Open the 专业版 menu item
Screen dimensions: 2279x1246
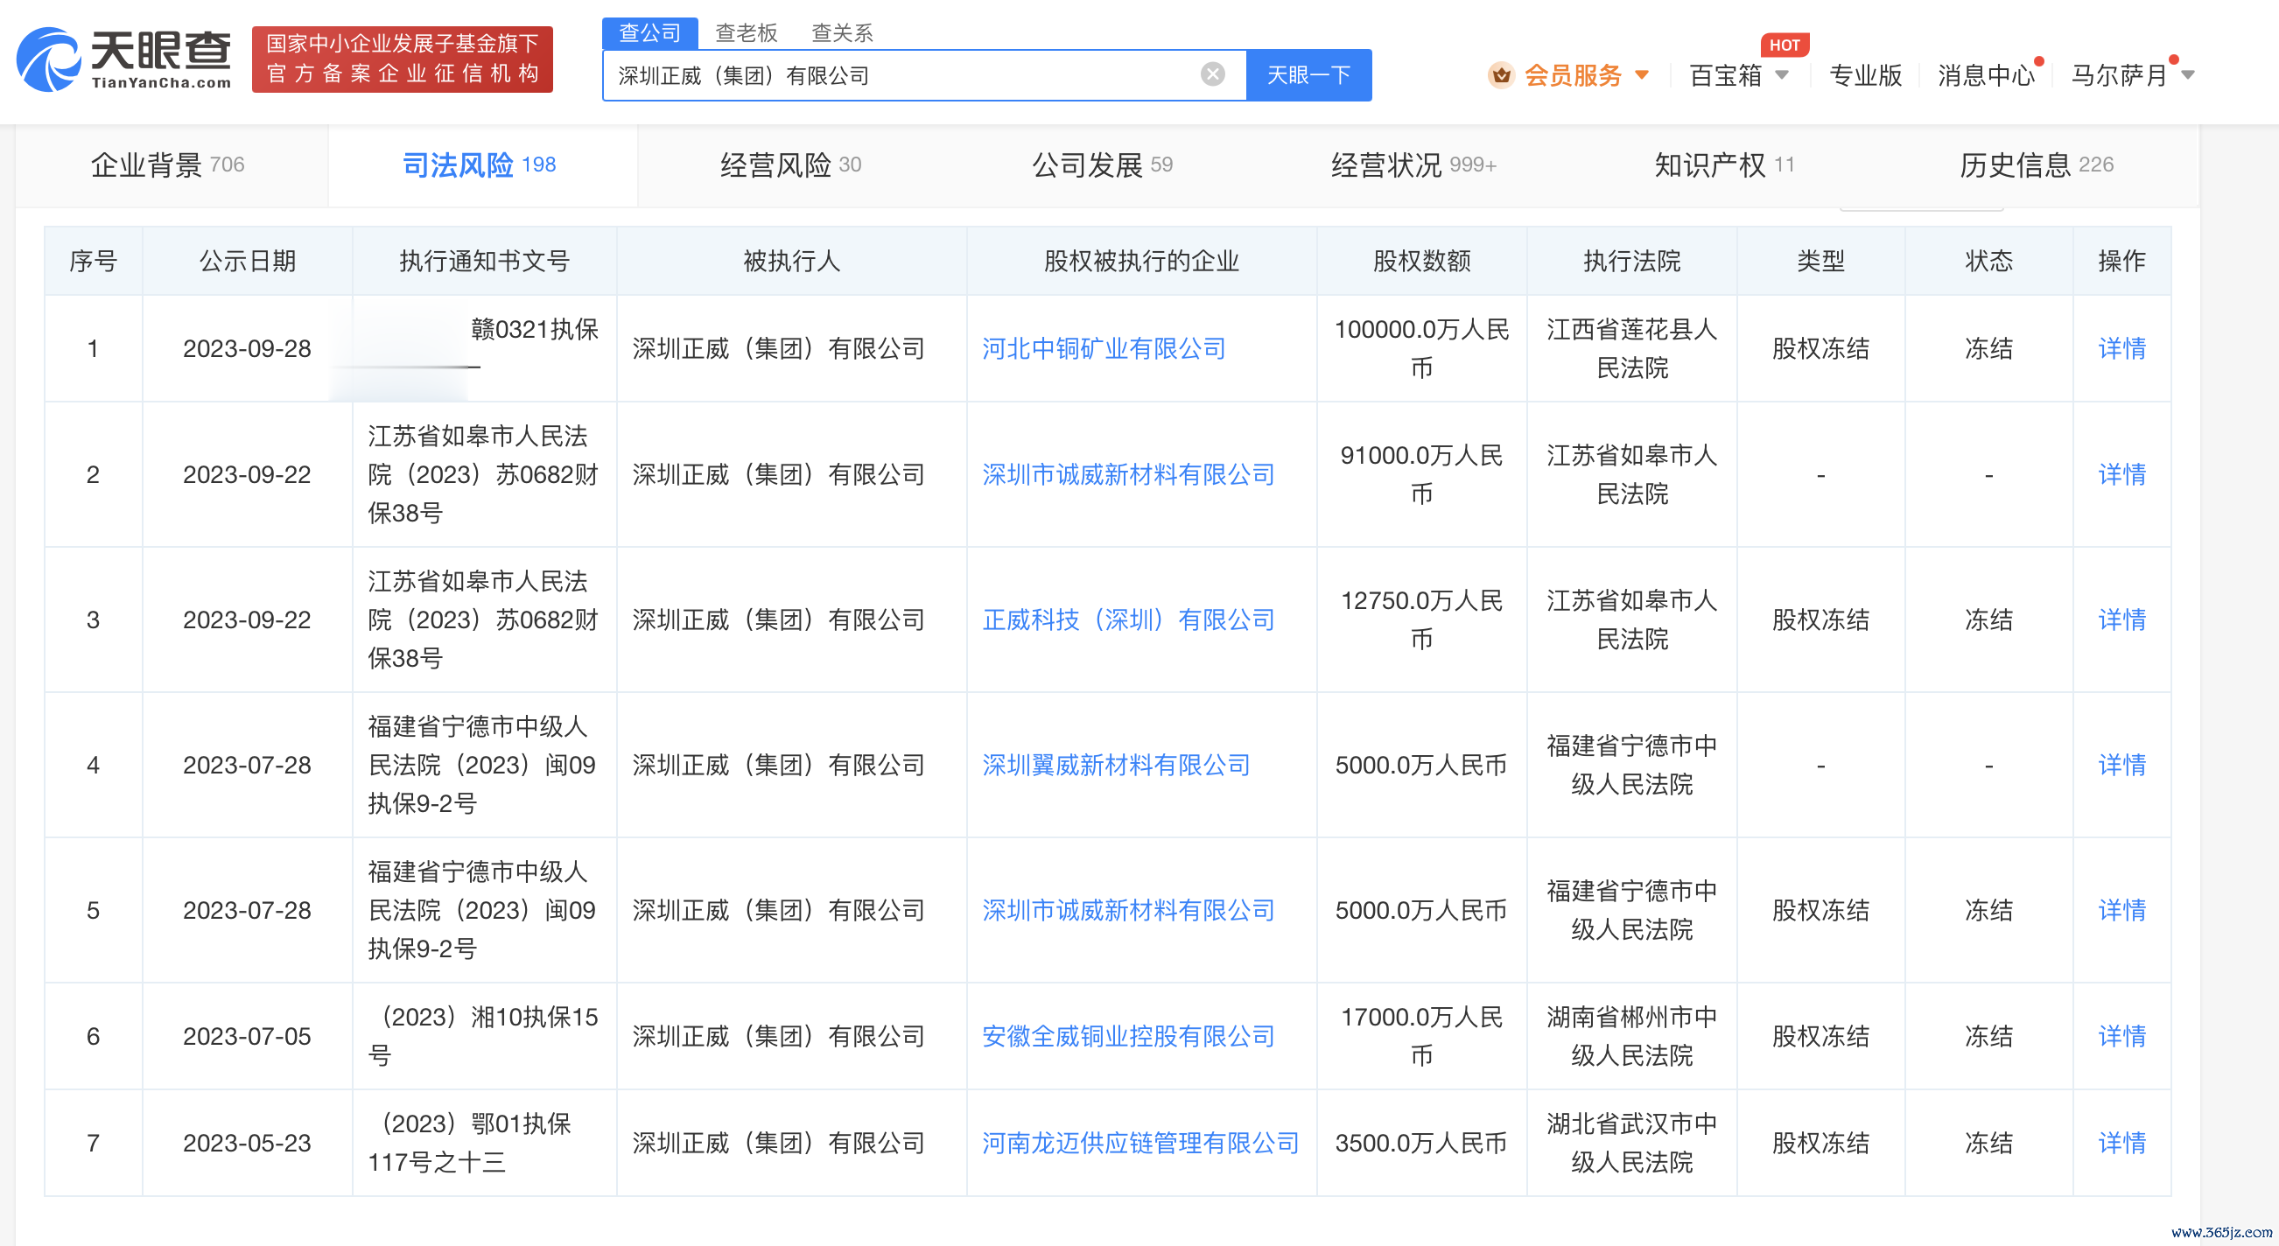pos(1864,75)
